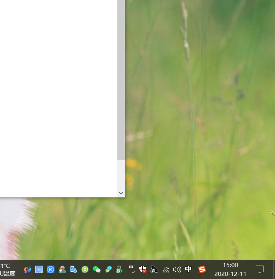Image resolution: width=275 pixels, height=279 pixels.
Task: Open the 360 browser tray icon
Action: pyautogui.click(x=85, y=269)
